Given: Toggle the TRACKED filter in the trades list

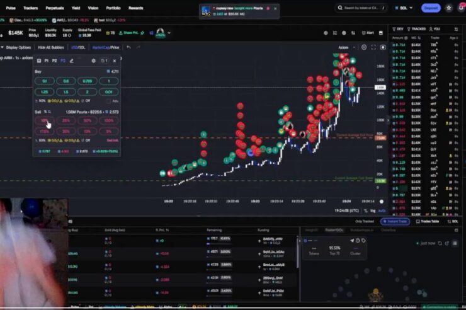Looking at the screenshot, I should pos(418,29).
